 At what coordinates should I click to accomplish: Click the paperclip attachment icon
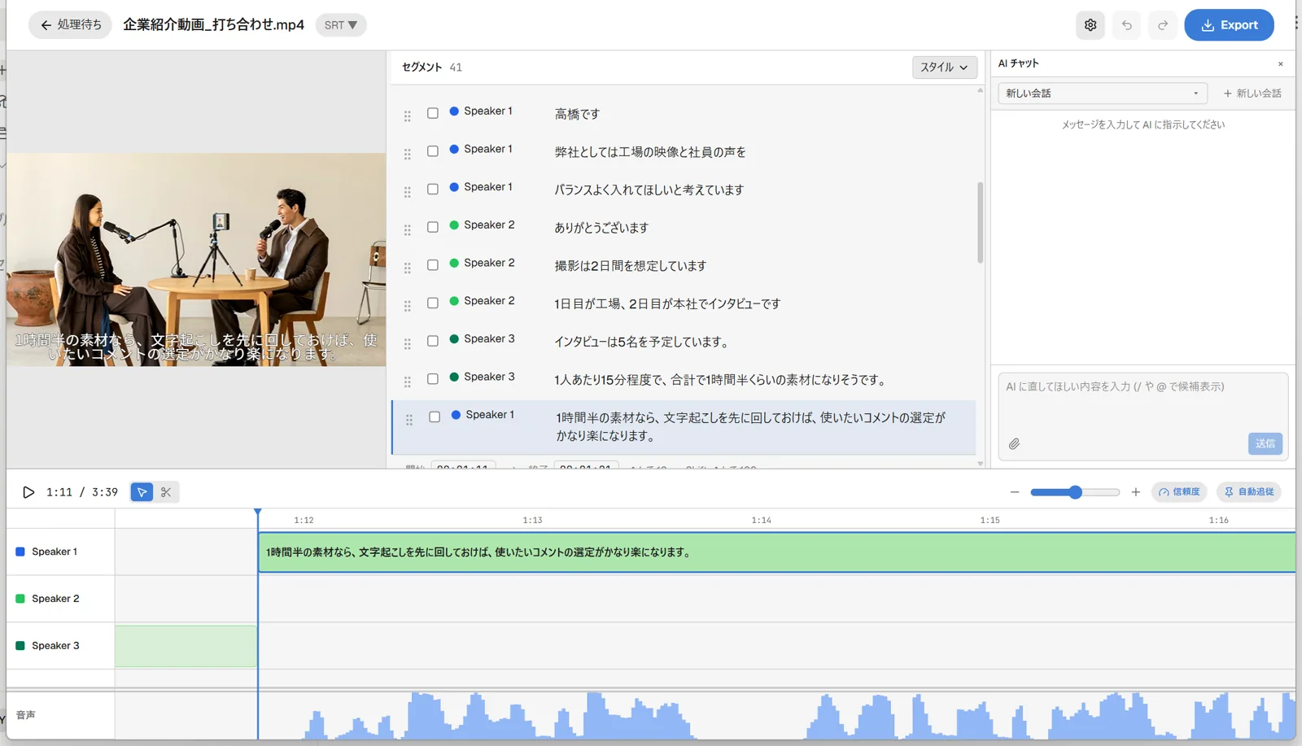(x=1014, y=444)
